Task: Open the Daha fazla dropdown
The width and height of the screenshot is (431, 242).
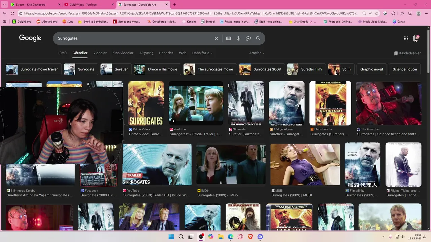Action: [202, 53]
